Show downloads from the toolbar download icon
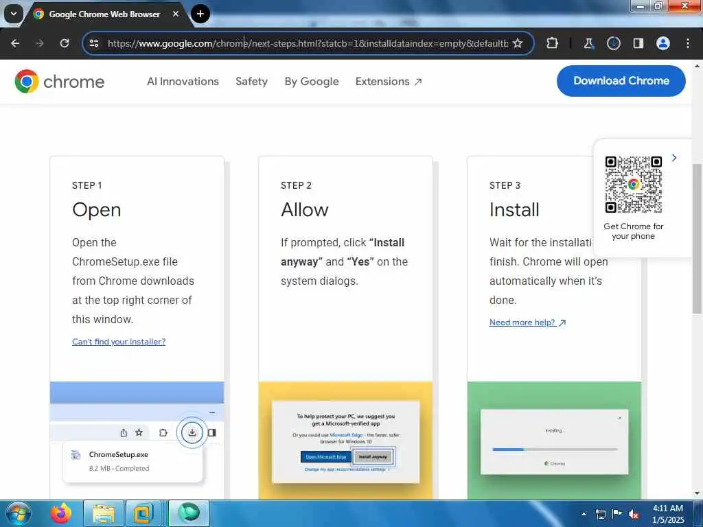 pos(613,43)
